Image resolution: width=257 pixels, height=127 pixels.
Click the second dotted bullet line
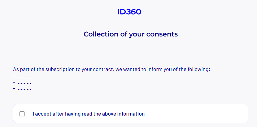click(x=22, y=83)
